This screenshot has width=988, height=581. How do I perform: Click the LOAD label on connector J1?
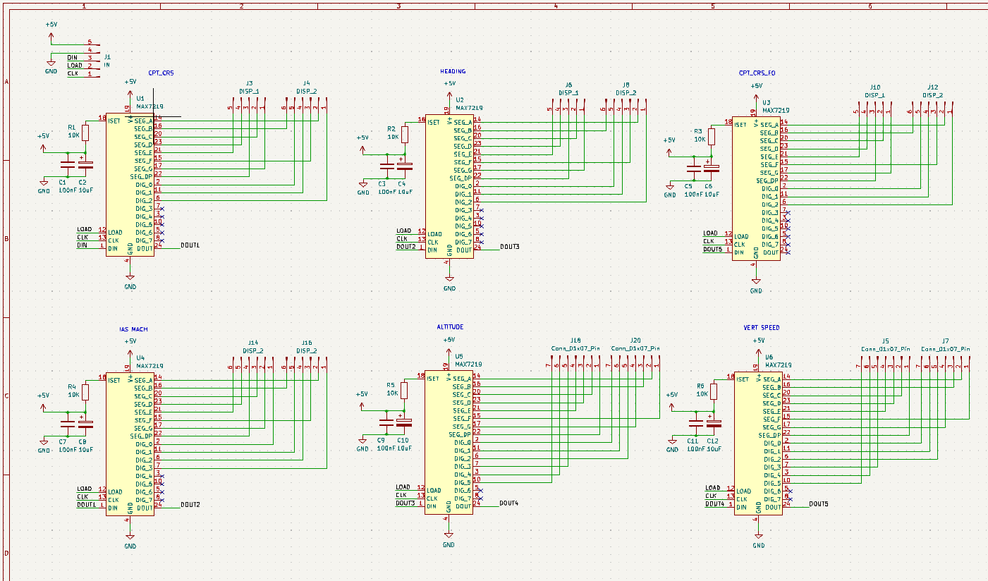click(75, 66)
